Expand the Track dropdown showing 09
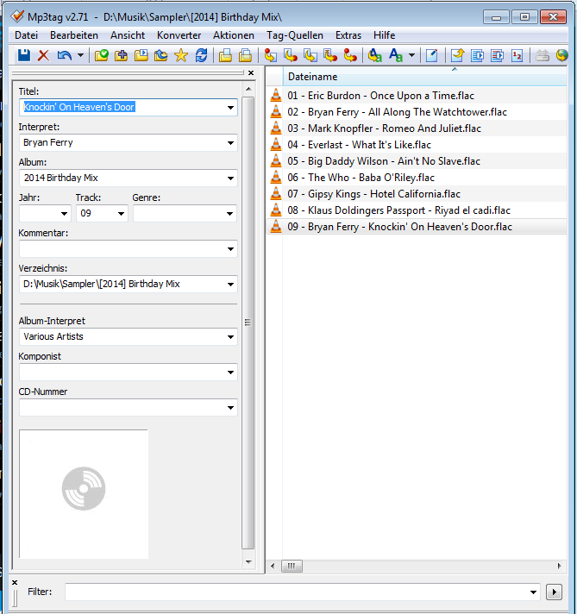 coord(121,213)
